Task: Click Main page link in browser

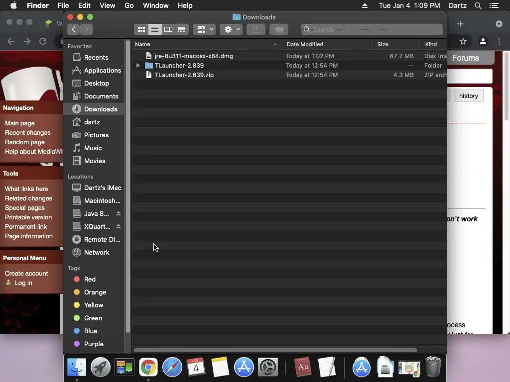Action: point(20,123)
